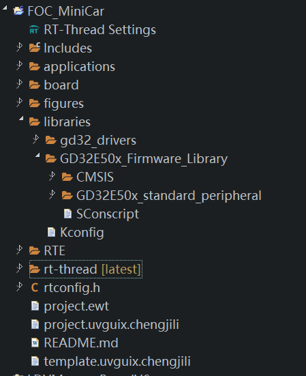Select project.uvguix.chengjili file

click(x=105, y=324)
